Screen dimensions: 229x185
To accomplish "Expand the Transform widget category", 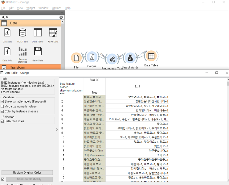I will coord(31,67).
